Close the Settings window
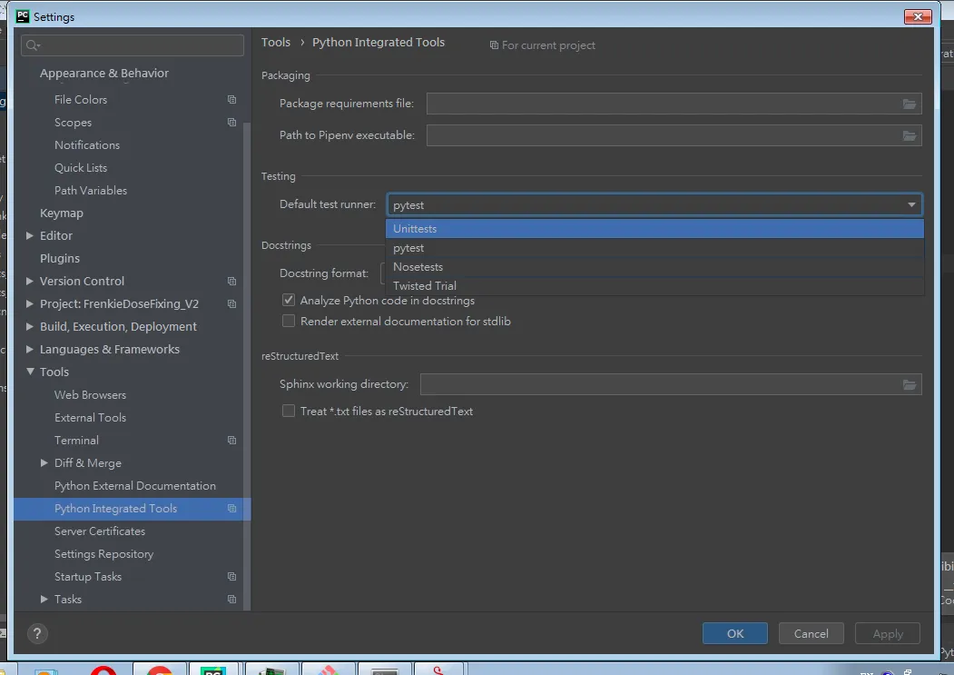Viewport: 954px width, 675px height. 918,16
